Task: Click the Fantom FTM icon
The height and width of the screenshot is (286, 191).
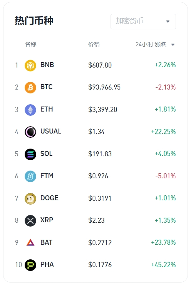Action: 30,176
